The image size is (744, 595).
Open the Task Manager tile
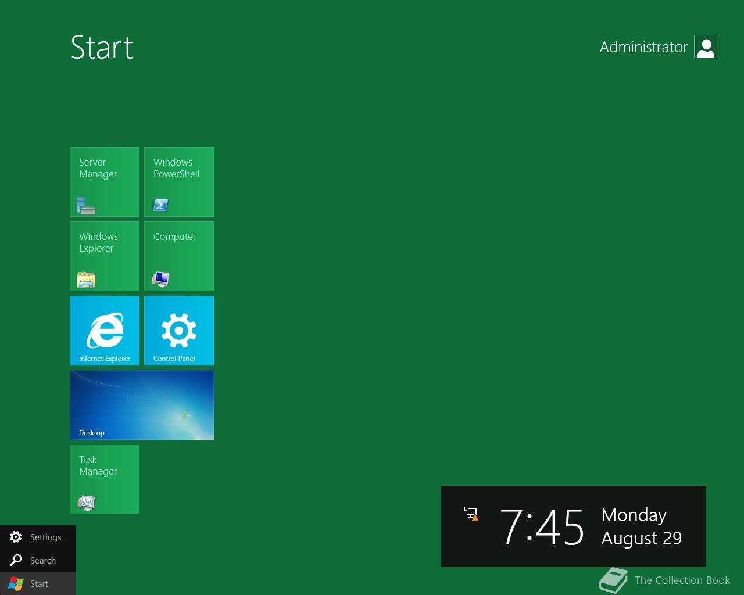coord(105,479)
